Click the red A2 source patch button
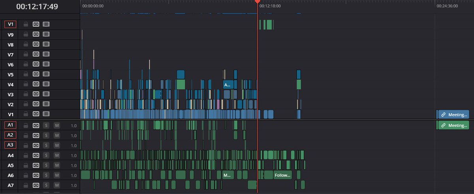The image size is (474, 194). (x=11, y=135)
